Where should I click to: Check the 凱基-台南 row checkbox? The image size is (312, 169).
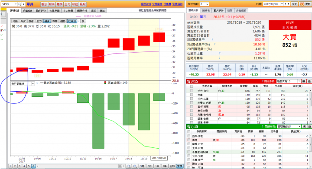pyautogui.click(x=192, y=118)
